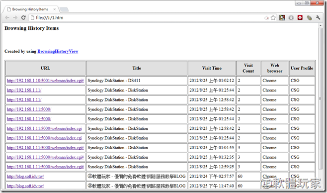Open 192.168.1.11:5000/ link visited 01:25:44

click(29, 119)
